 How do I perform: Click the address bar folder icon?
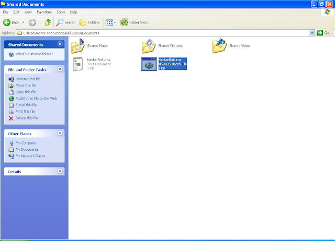(20, 33)
